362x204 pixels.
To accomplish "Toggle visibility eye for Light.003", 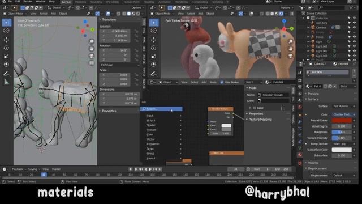I will pos(355,56).
